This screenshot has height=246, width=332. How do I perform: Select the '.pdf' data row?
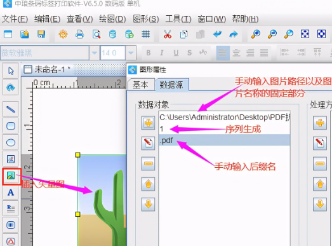pos(225,140)
